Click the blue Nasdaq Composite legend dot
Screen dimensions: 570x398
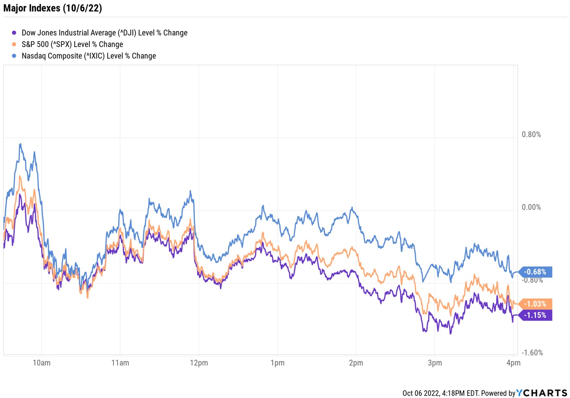(x=14, y=56)
